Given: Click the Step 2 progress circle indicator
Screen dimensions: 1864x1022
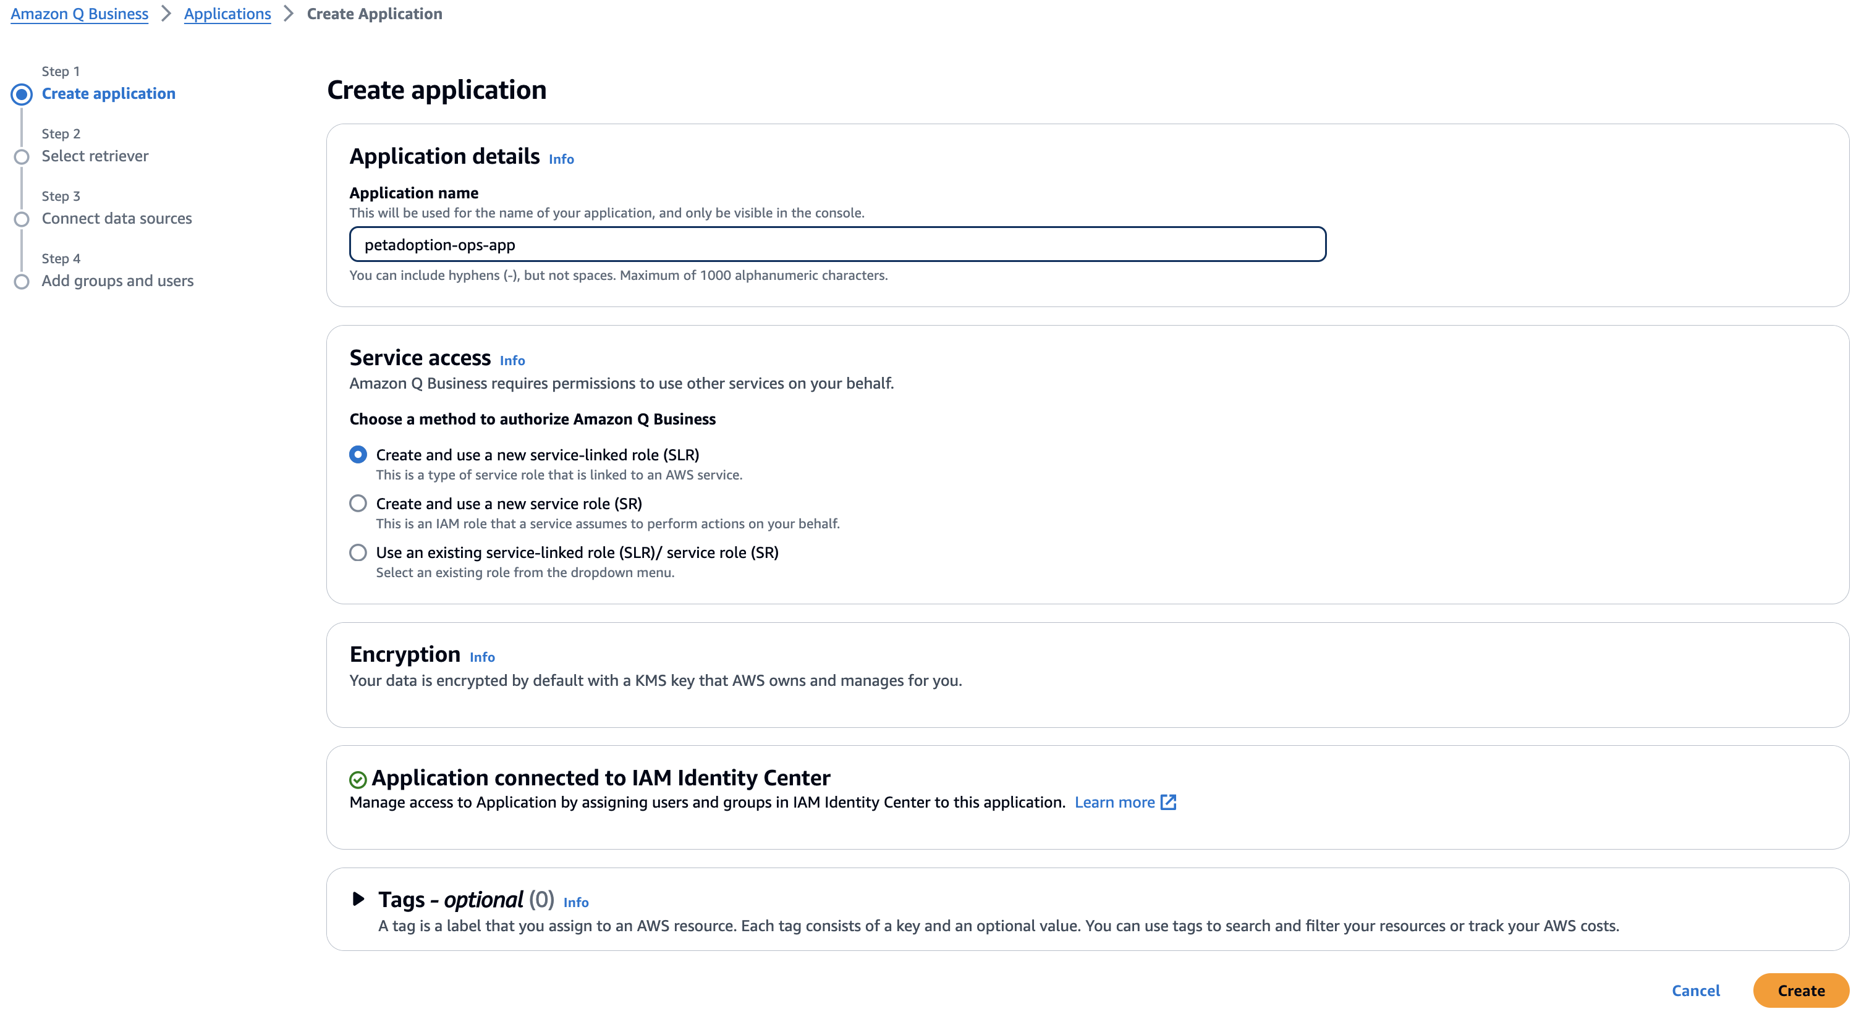Looking at the screenshot, I should pos(22,156).
